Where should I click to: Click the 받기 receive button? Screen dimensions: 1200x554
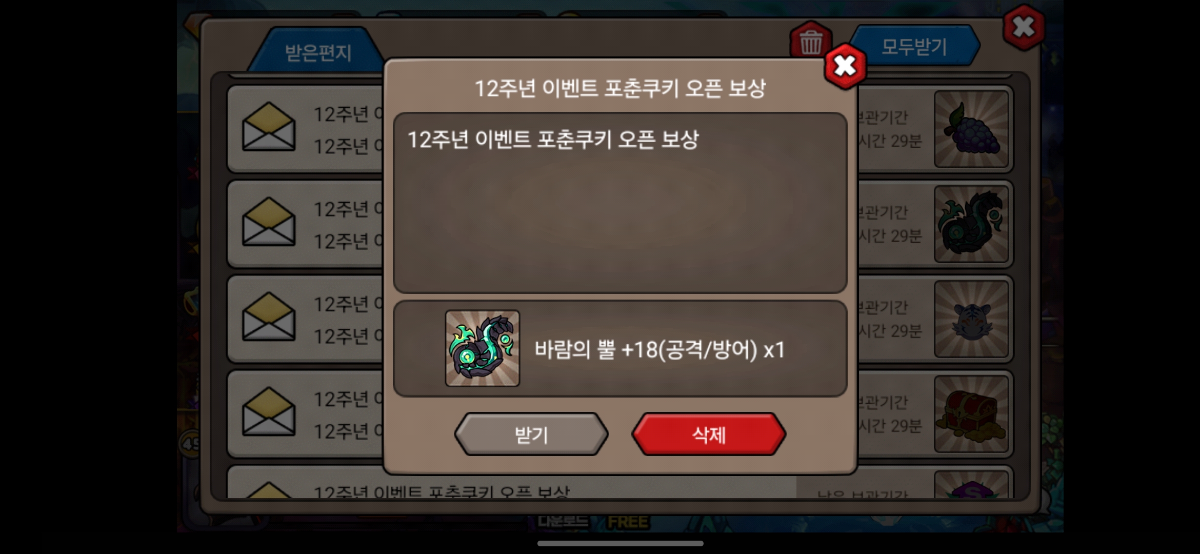[x=531, y=434]
